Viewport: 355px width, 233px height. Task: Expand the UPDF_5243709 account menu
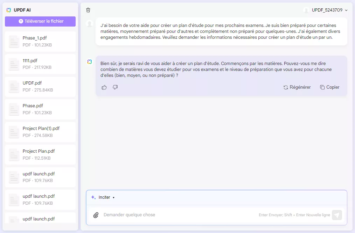pyautogui.click(x=330, y=10)
